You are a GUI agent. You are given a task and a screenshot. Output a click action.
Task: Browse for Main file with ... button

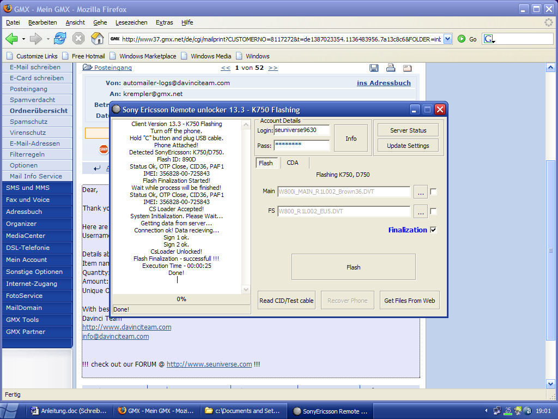click(x=421, y=191)
